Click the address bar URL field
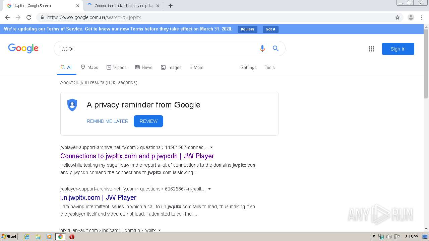This screenshot has height=241, width=429. 218,17
